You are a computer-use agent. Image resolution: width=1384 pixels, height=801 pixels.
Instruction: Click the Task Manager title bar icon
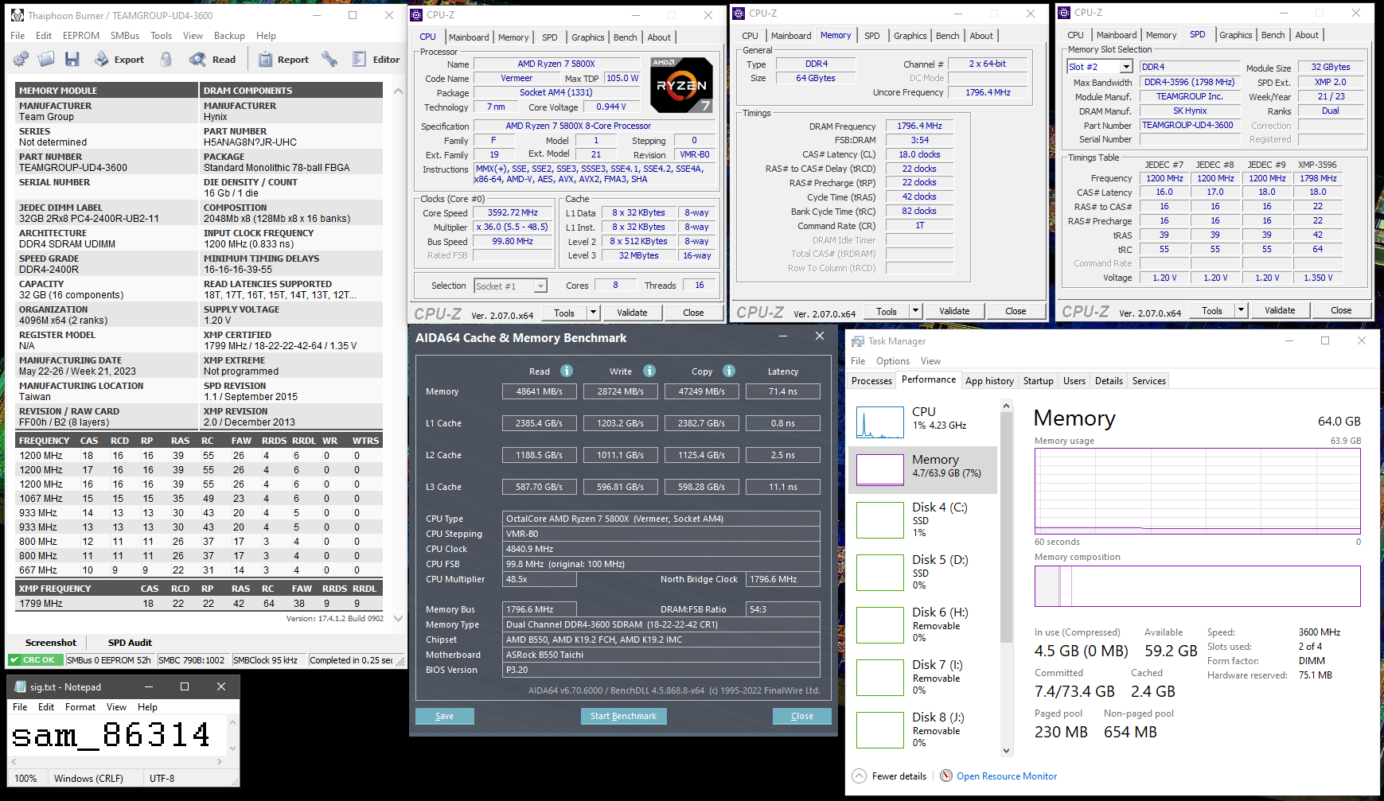click(x=858, y=341)
